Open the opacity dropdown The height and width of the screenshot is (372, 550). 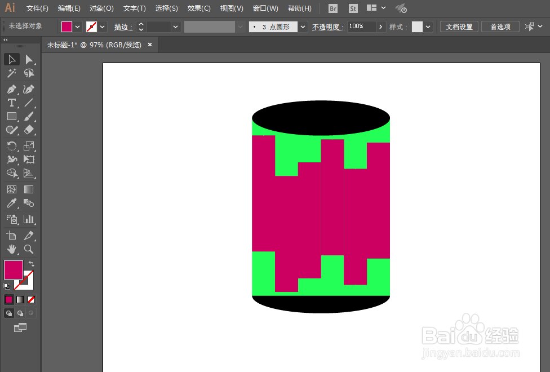(382, 26)
